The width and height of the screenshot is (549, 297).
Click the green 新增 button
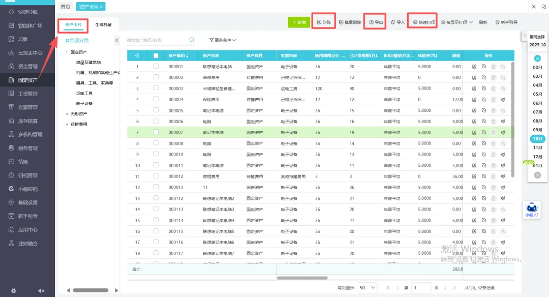click(x=299, y=22)
